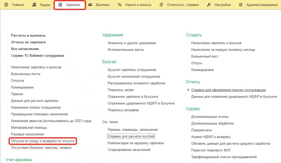Viewport: 281px width, 163px height.
Task: Create Начисление зарплаты и взносов under Создать
Action: point(216,43)
